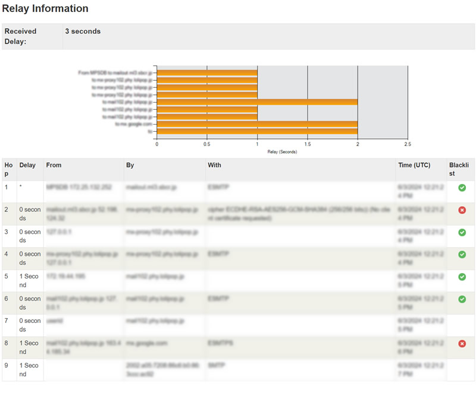Click the top orange bar in relay chart
Image resolution: width=476 pixels, height=396 pixels.
207,72
